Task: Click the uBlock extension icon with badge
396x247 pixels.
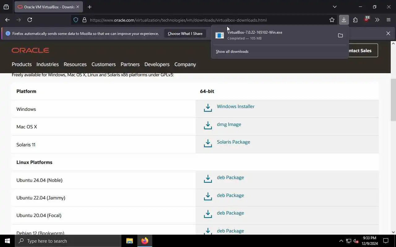Action: [367, 19]
